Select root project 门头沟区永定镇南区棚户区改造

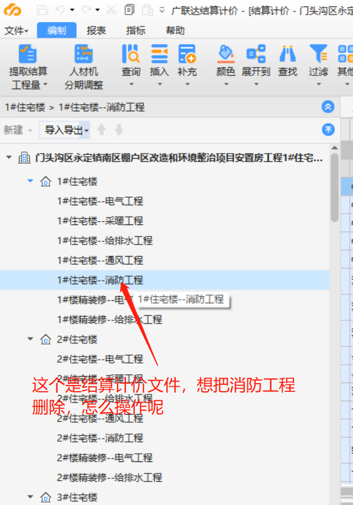[179, 158]
